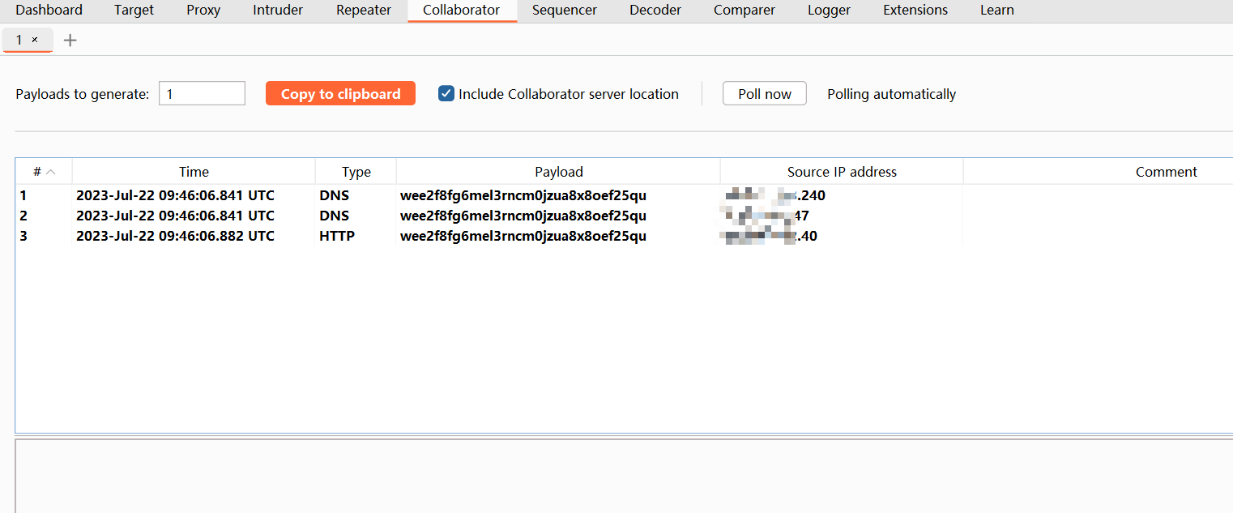1233x513 pixels.
Task: Select the Logger tab
Action: pyautogui.click(x=829, y=11)
